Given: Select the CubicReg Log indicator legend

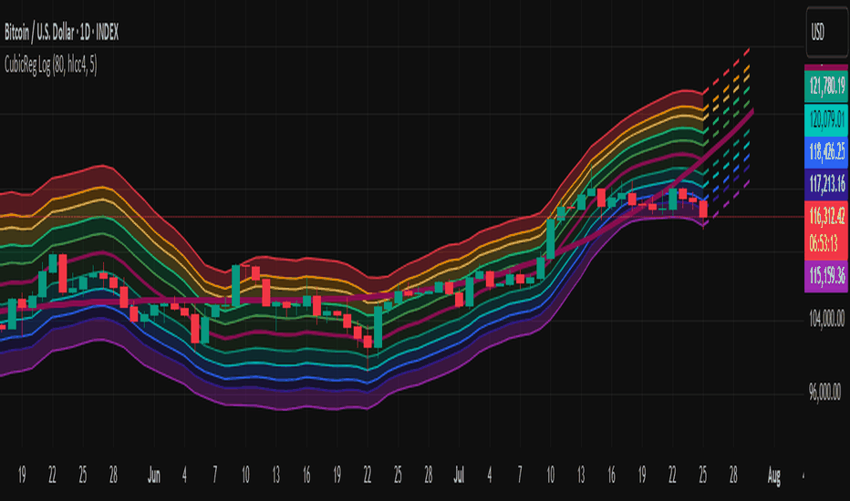Looking at the screenshot, I should [51, 65].
